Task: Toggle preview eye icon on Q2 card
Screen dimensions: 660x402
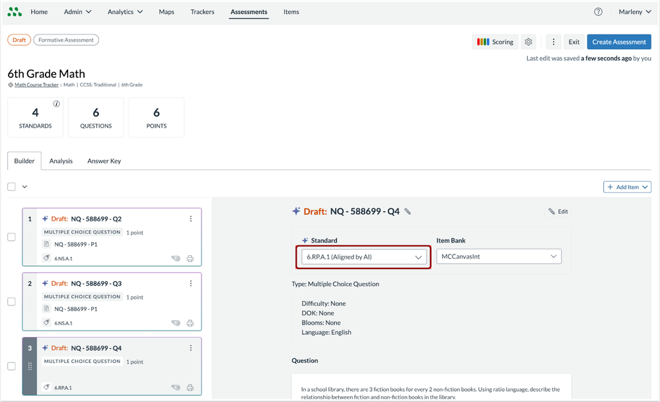Action: (x=176, y=259)
